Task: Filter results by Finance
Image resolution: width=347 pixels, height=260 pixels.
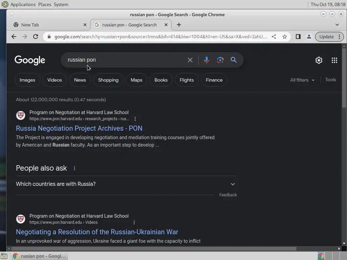Action: [214, 80]
